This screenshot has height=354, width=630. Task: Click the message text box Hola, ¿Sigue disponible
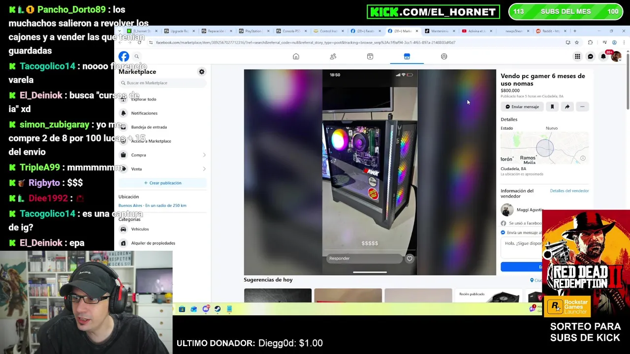522,247
